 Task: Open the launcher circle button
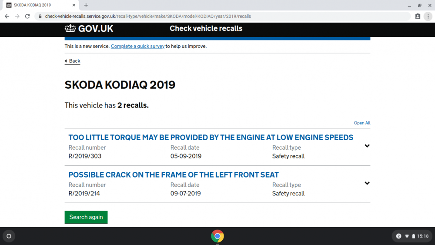click(9, 236)
